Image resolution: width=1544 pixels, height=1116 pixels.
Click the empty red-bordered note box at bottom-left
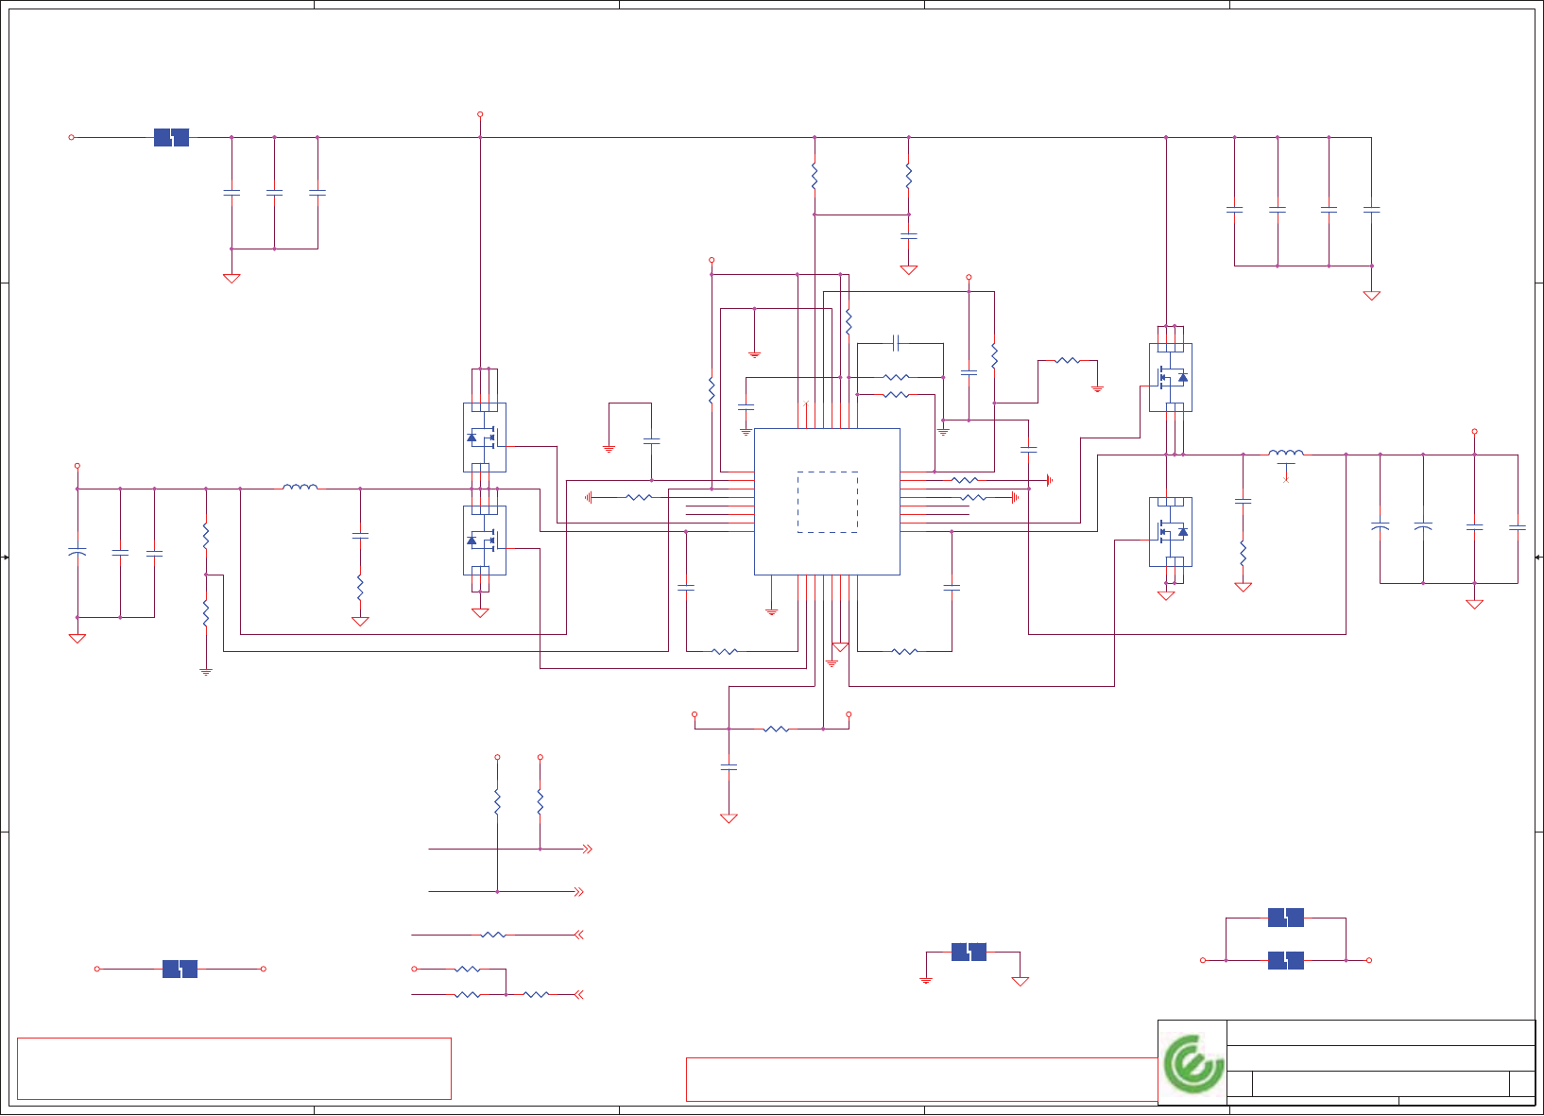pos(234,1069)
